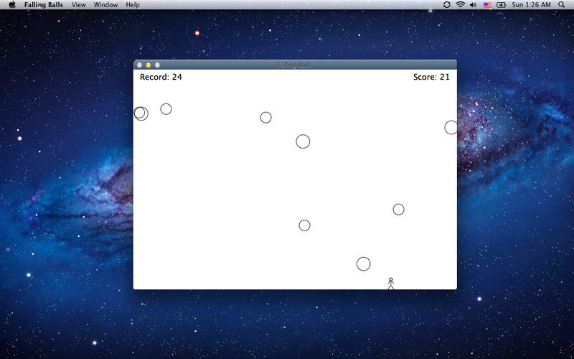Click the ball cut off by the window edge
574x359 pixels.
[451, 127]
